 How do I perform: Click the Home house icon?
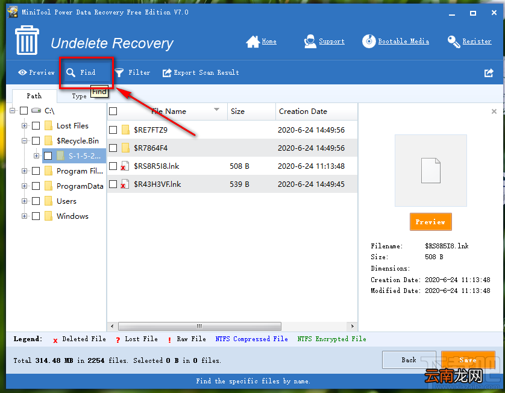point(253,41)
